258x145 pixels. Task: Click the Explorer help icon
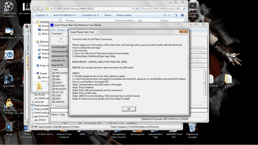click(x=182, y=15)
